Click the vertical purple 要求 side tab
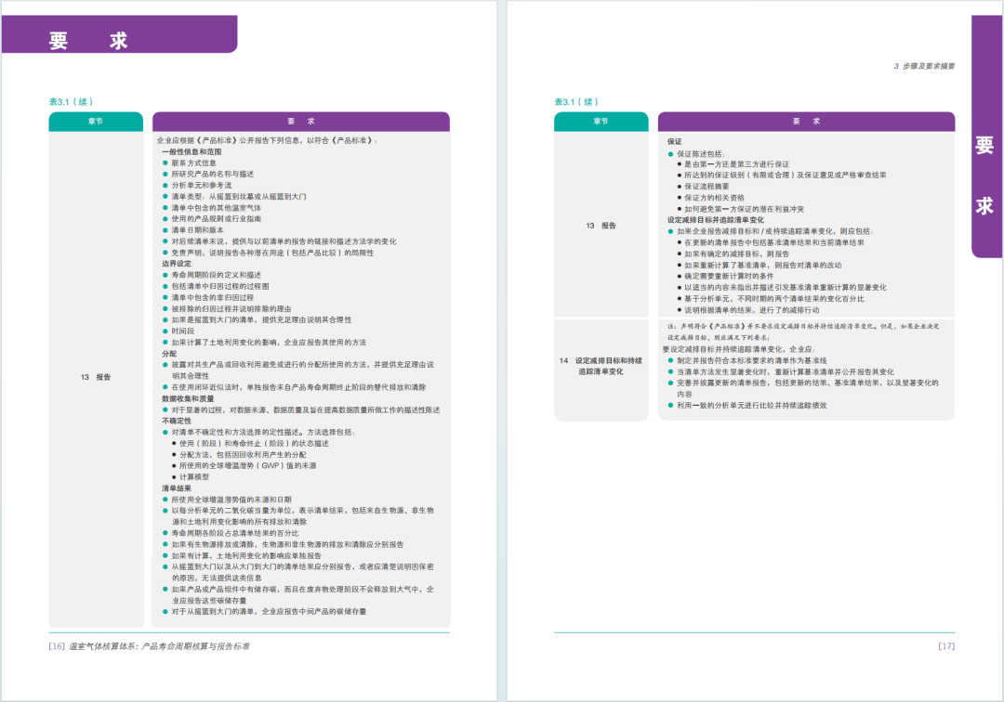The width and height of the screenshot is (1004, 702). [x=984, y=175]
